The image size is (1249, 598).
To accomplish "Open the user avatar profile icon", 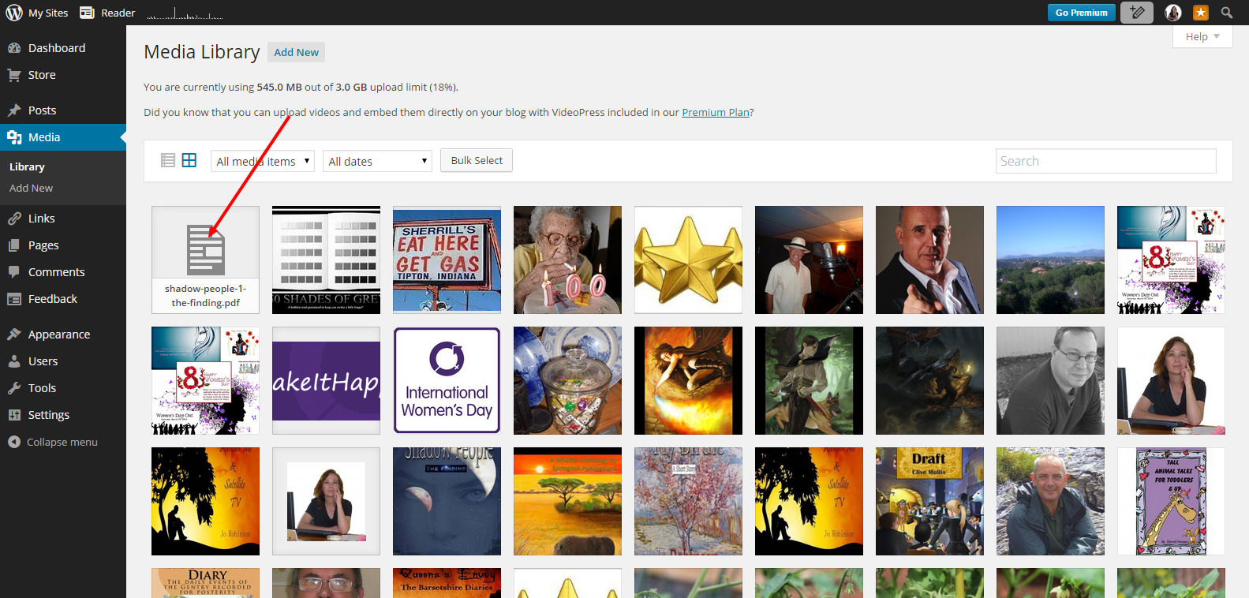I will (1173, 13).
